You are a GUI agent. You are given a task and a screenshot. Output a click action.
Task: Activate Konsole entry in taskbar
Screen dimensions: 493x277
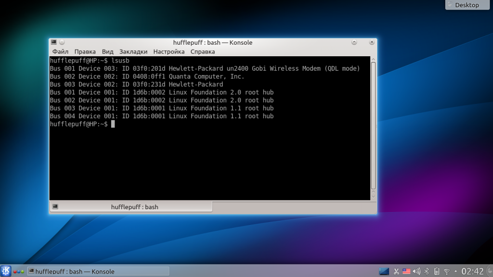click(98, 271)
